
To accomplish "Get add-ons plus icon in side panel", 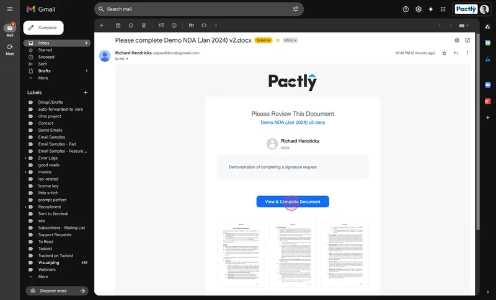I will 488,118.
